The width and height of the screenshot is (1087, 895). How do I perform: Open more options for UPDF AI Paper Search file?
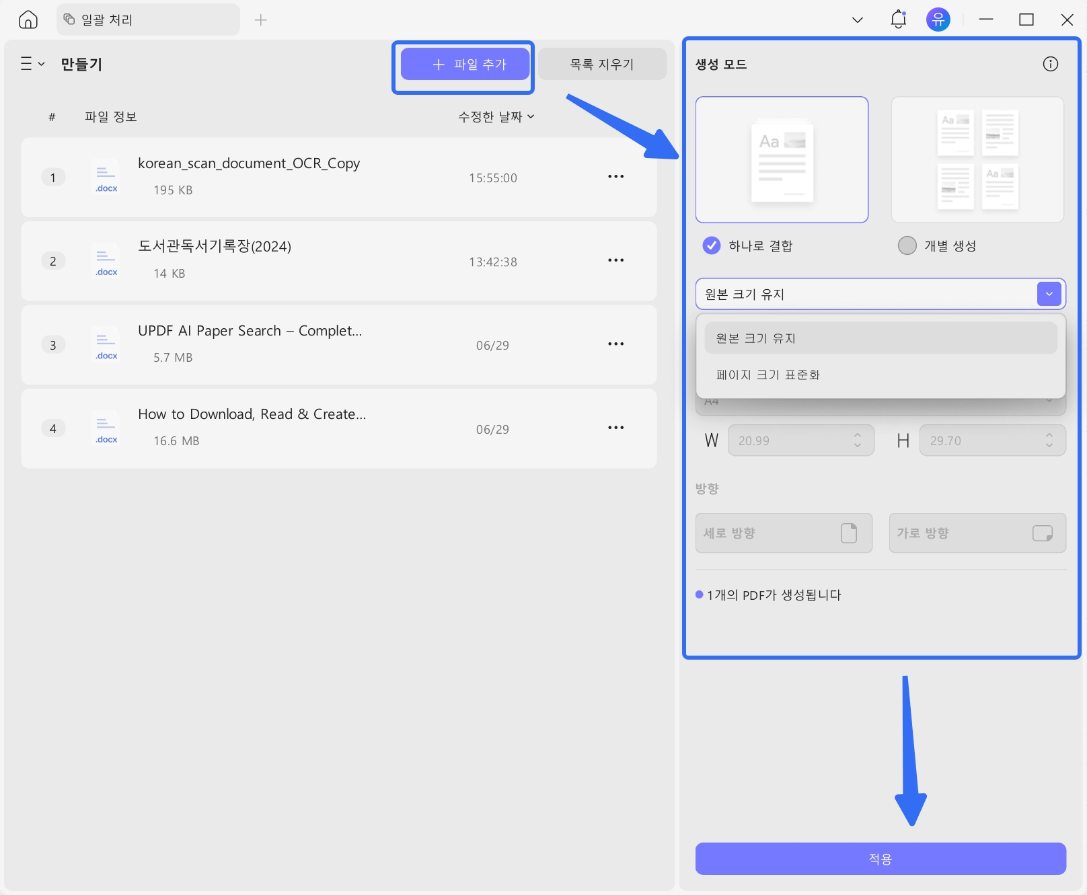click(x=616, y=344)
